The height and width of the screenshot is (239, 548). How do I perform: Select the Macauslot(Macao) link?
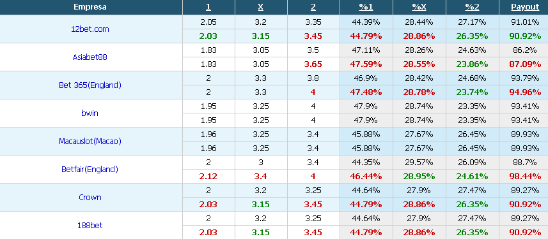[x=90, y=141]
